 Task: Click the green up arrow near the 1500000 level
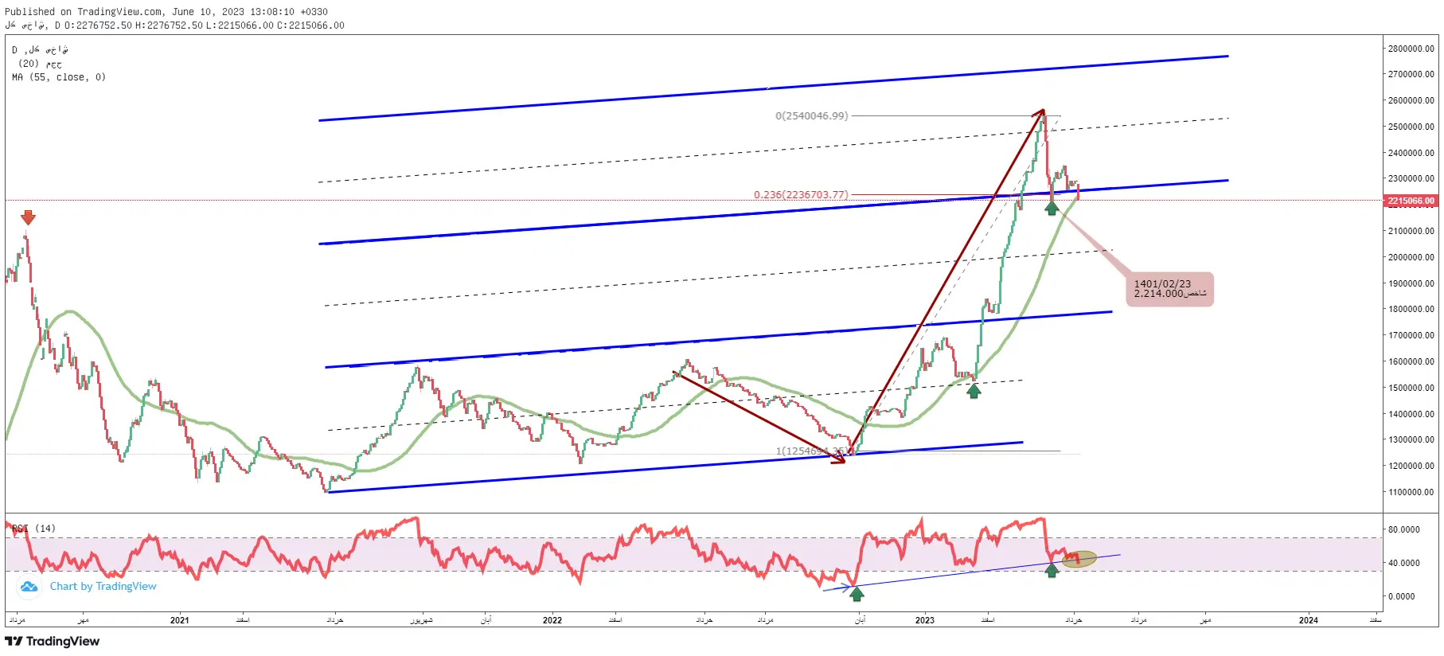(974, 390)
